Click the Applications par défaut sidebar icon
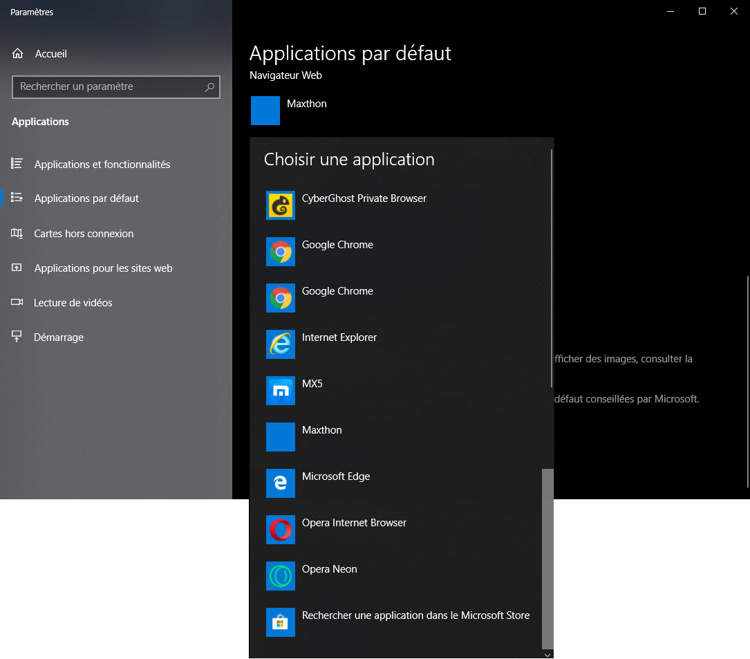The width and height of the screenshot is (750, 659). point(17,198)
